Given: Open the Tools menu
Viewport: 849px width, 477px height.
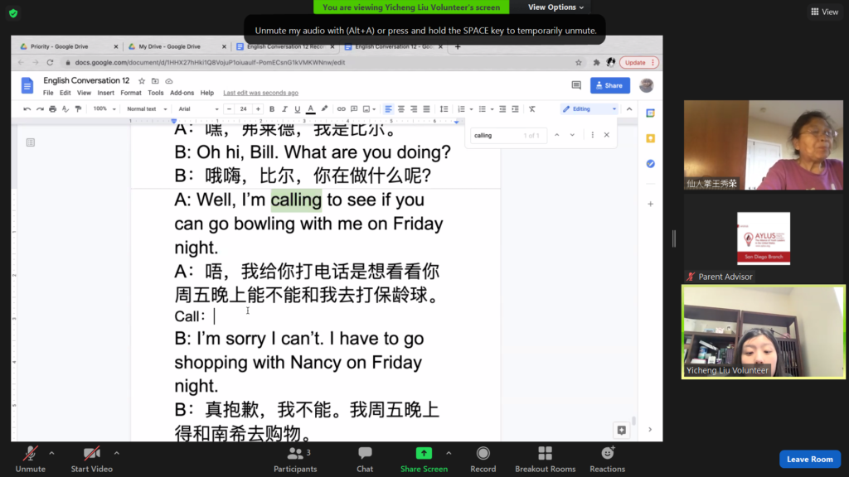Looking at the screenshot, I should pyautogui.click(x=155, y=93).
